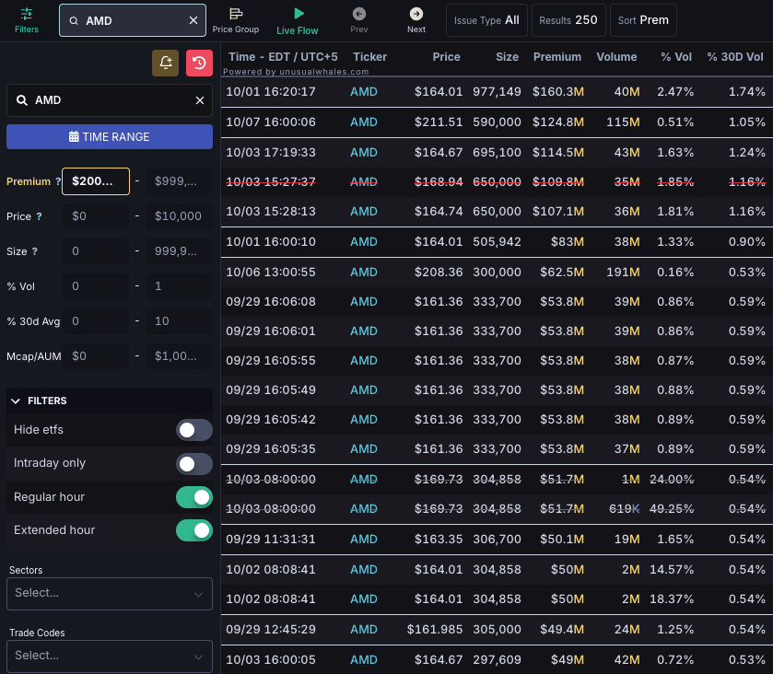The image size is (773, 674).
Task: Toggle Hide etfs switch
Action: [x=193, y=430]
